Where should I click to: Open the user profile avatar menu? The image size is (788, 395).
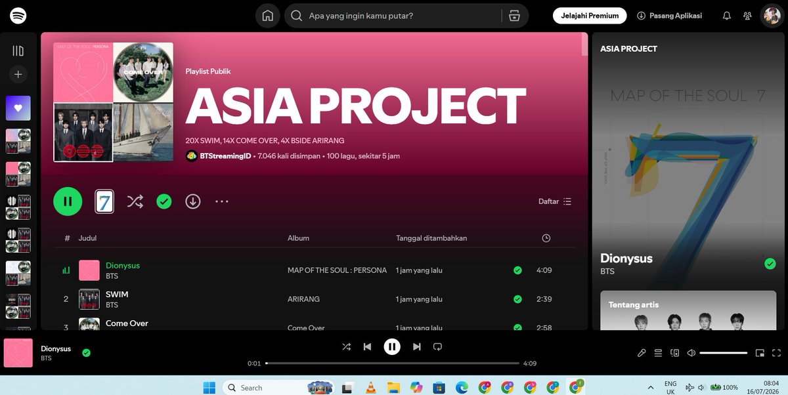[771, 16]
